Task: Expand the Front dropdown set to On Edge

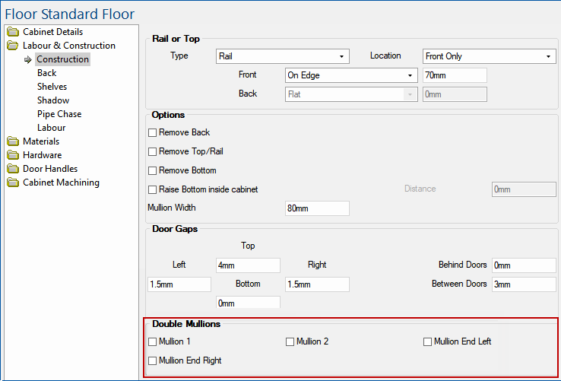Action: click(x=351, y=75)
